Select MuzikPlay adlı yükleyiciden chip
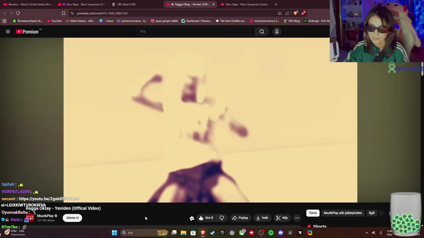This screenshot has height=238, width=424. click(x=343, y=213)
